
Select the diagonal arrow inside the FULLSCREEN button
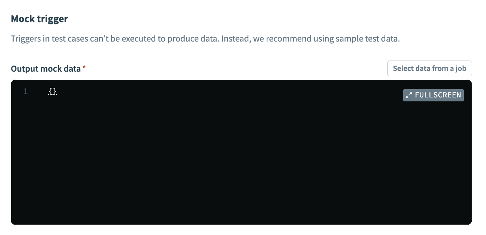click(409, 95)
